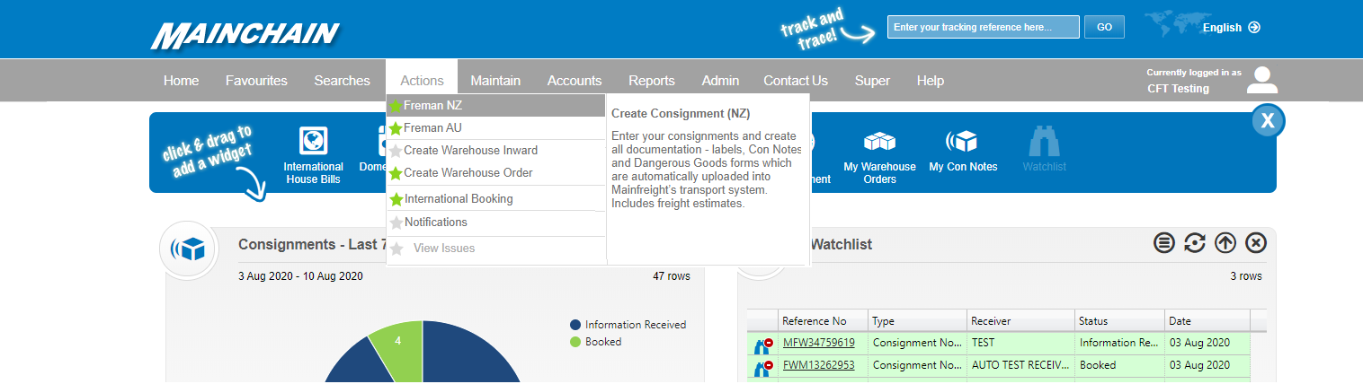1363x384 pixels.
Task: Open reference link MFW34759619
Action: (x=818, y=343)
